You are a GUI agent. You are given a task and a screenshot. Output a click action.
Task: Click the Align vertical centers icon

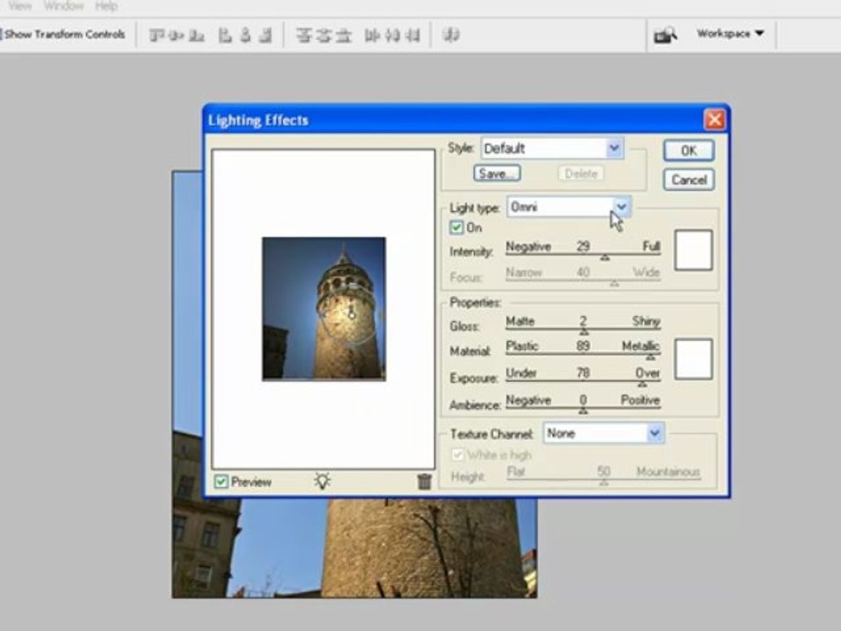pyautogui.click(x=176, y=35)
